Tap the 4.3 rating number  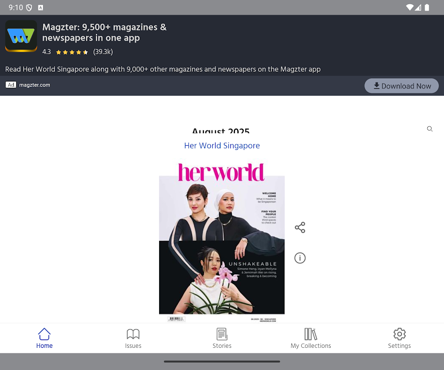point(46,52)
